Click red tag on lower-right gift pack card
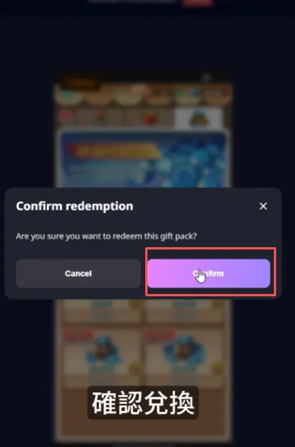 (x=160, y=336)
